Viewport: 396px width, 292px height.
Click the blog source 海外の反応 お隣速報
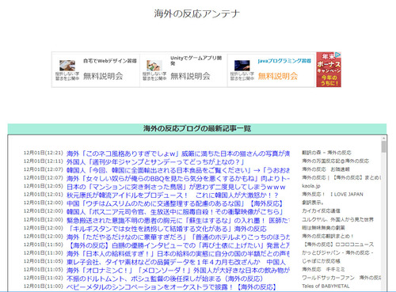pyautogui.click(x=326, y=169)
